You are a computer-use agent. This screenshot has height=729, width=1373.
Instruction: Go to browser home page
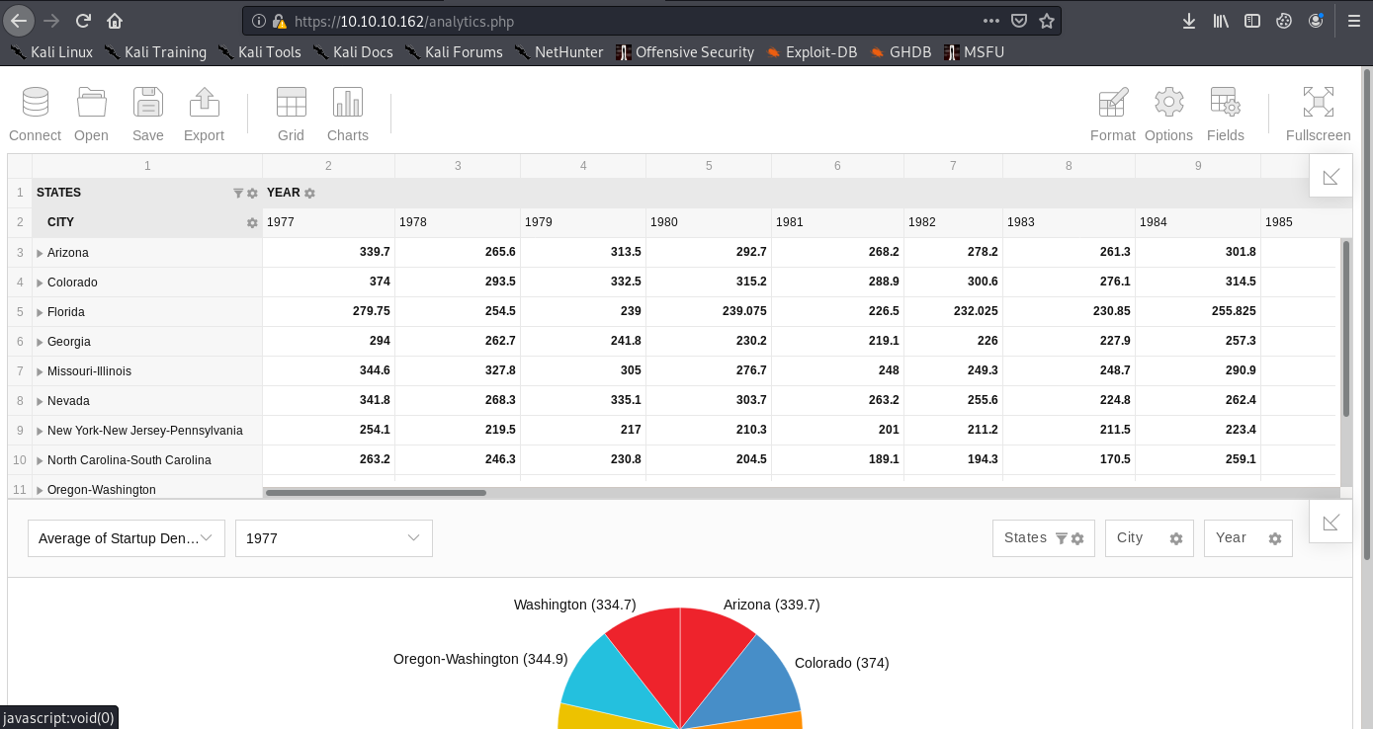[115, 21]
